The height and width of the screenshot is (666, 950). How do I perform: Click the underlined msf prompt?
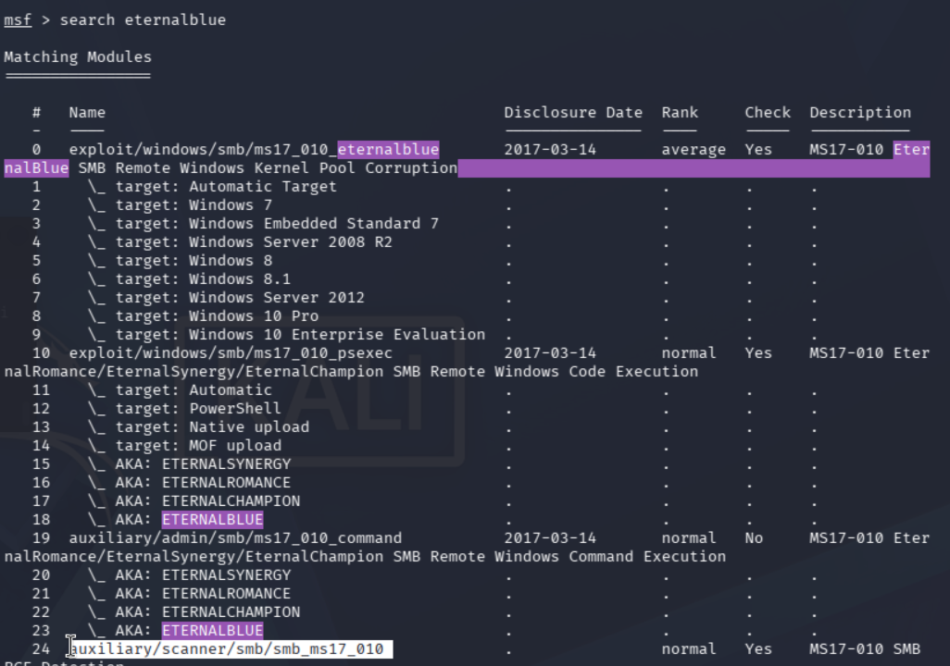click(x=18, y=20)
